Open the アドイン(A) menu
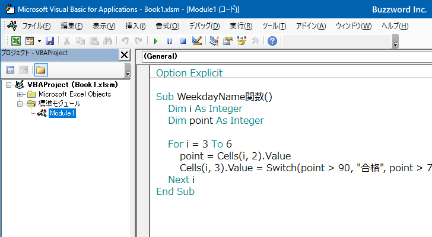The height and width of the screenshot is (237, 432). [x=311, y=26]
